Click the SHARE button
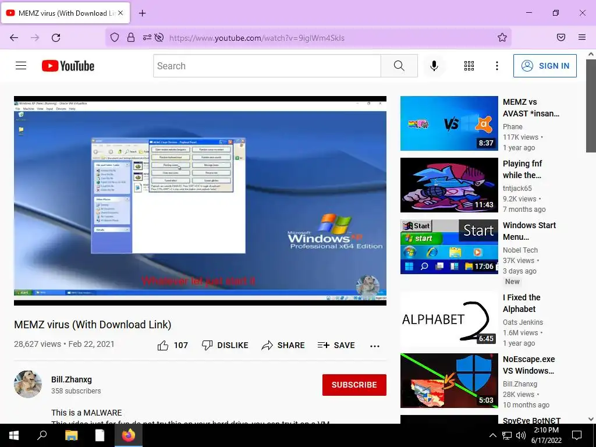596x447 pixels. (283, 345)
